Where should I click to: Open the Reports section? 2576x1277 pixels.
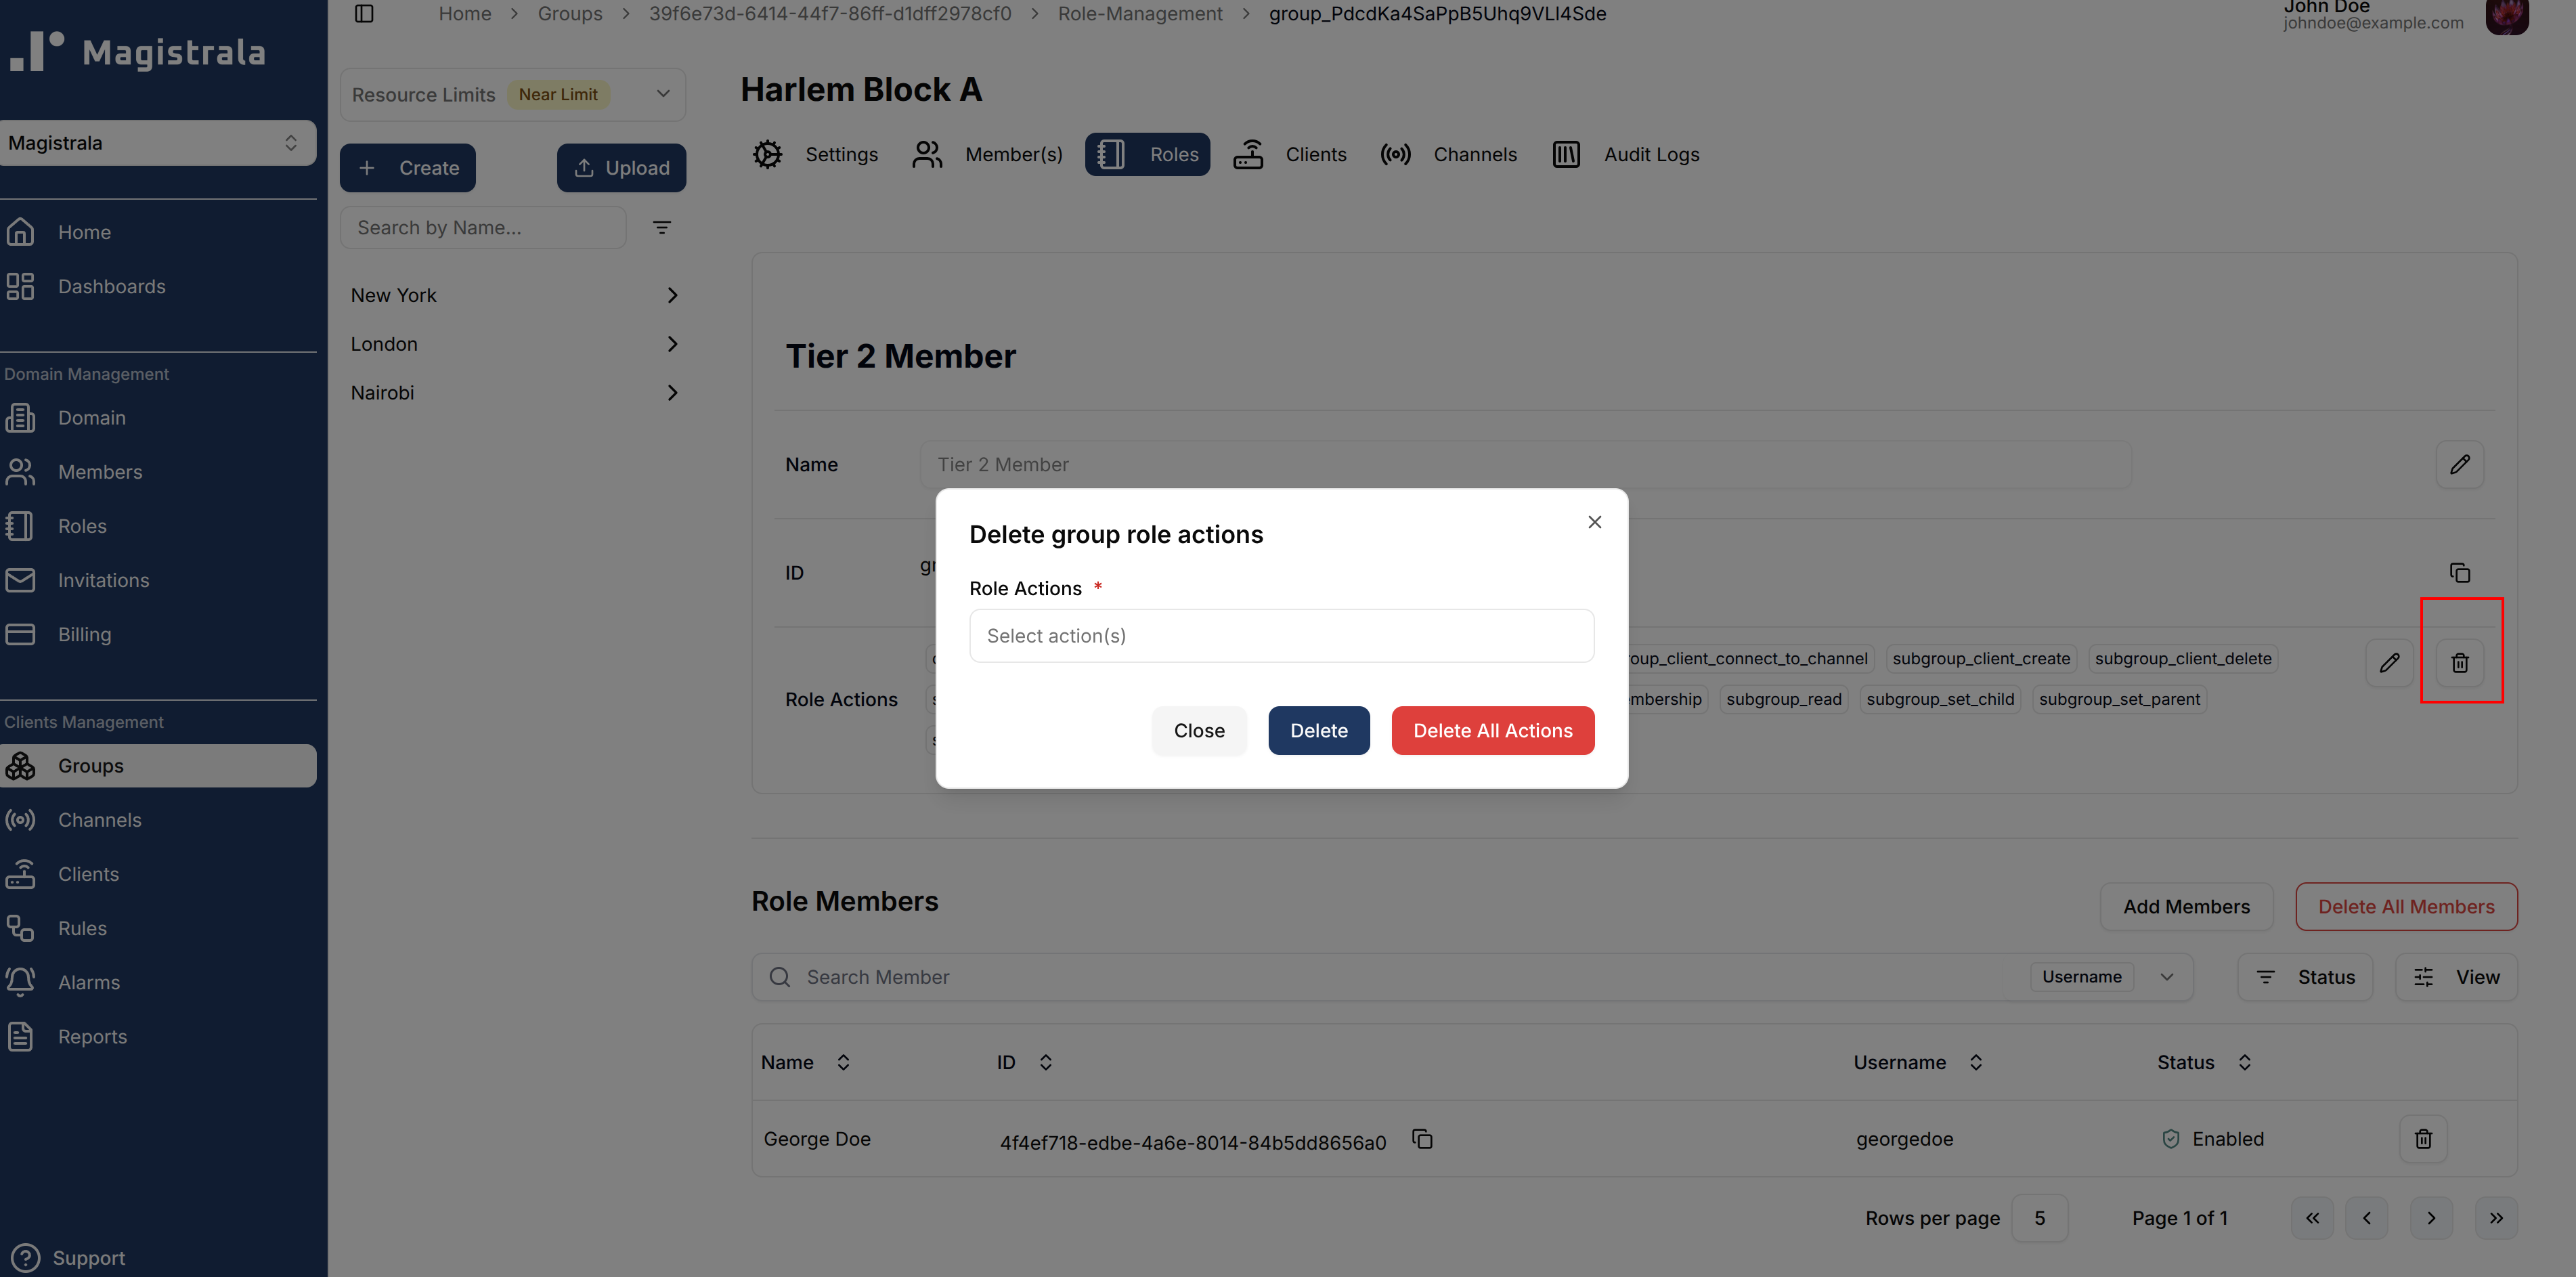[92, 1036]
